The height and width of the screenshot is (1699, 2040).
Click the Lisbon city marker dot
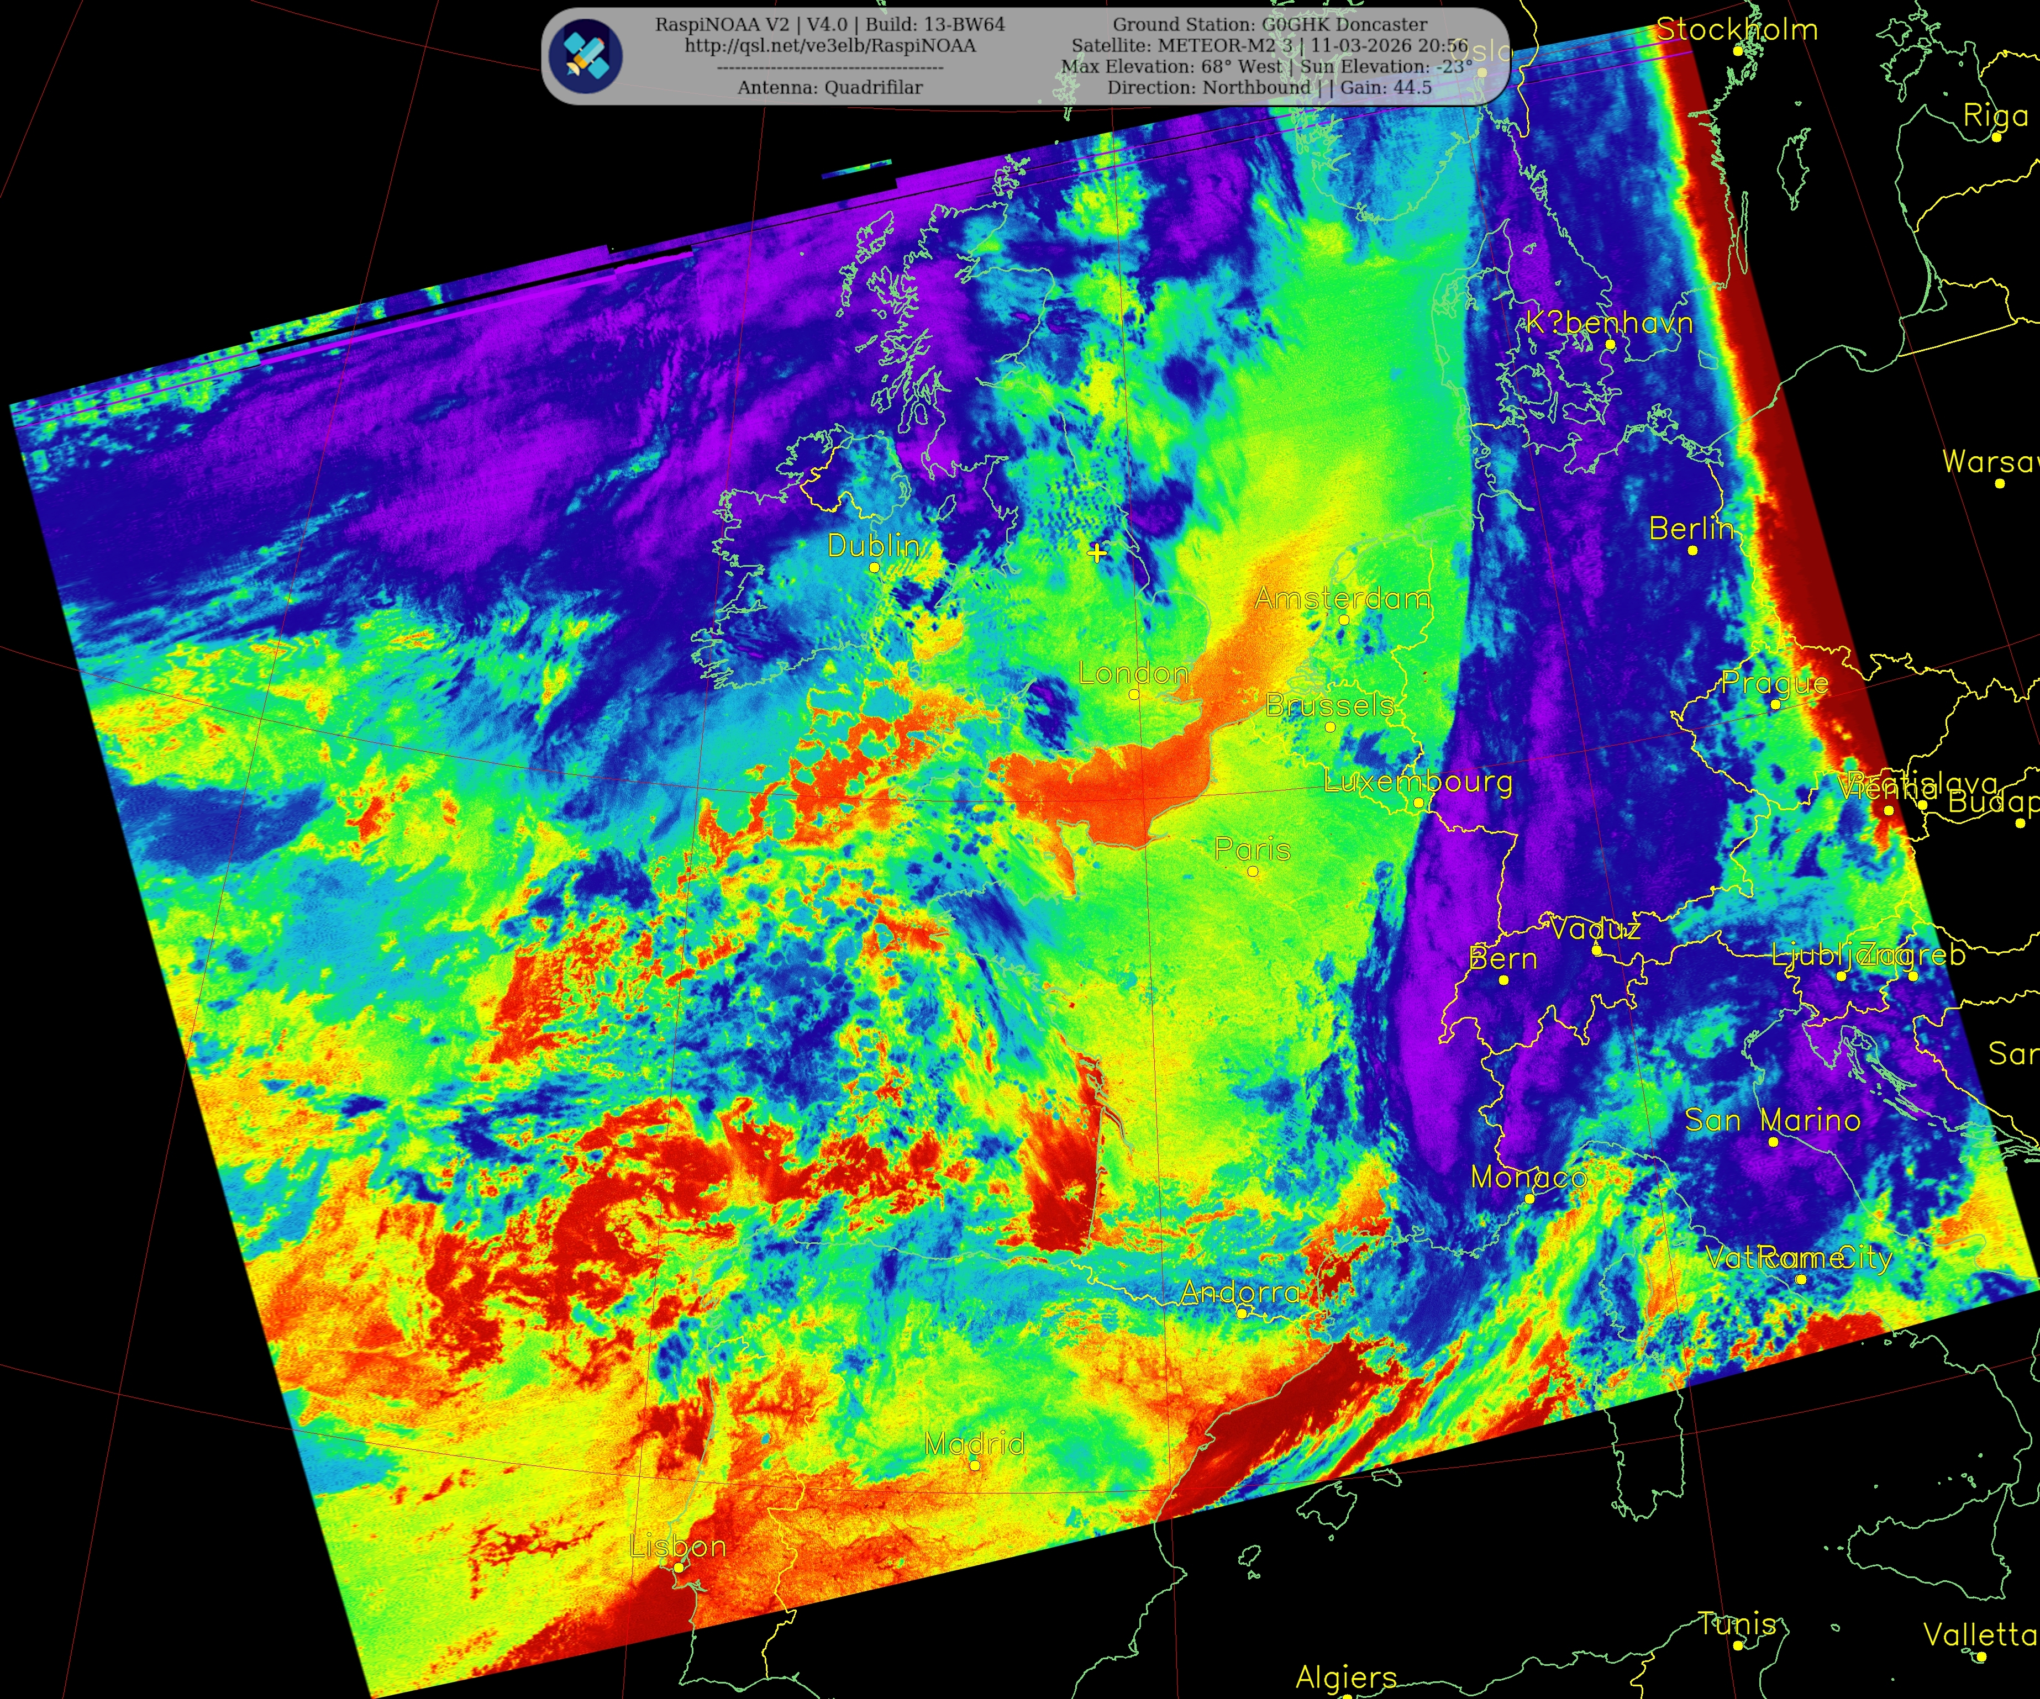point(678,1568)
